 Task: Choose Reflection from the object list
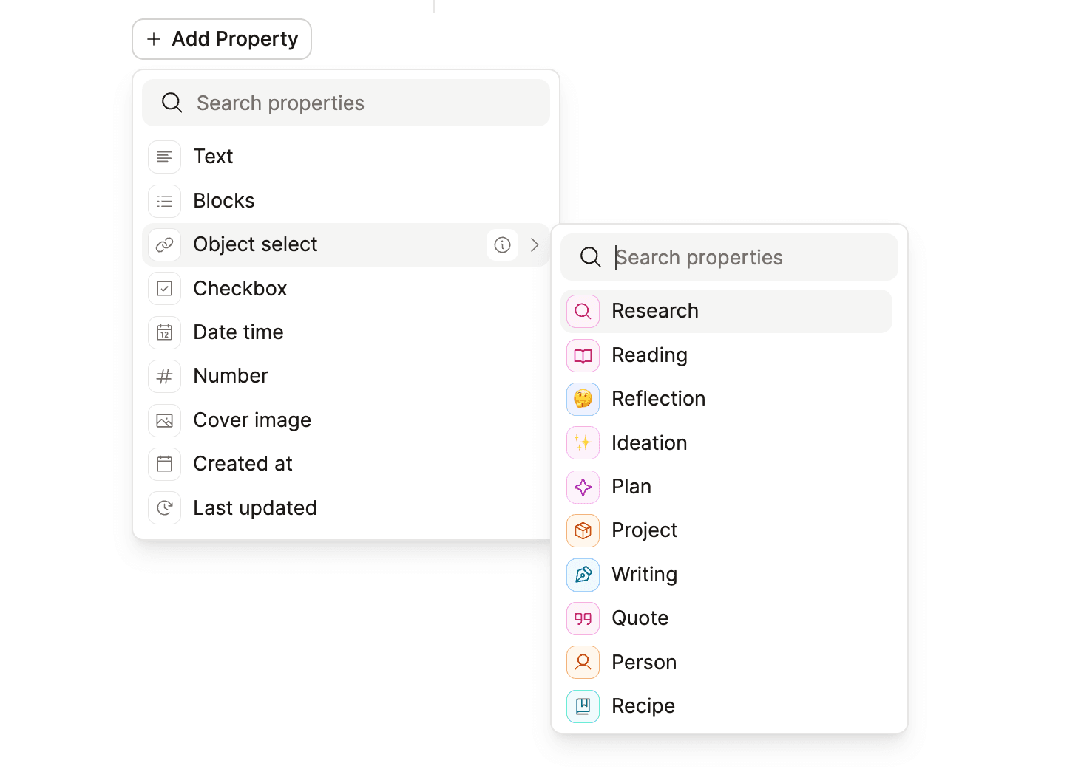click(658, 399)
